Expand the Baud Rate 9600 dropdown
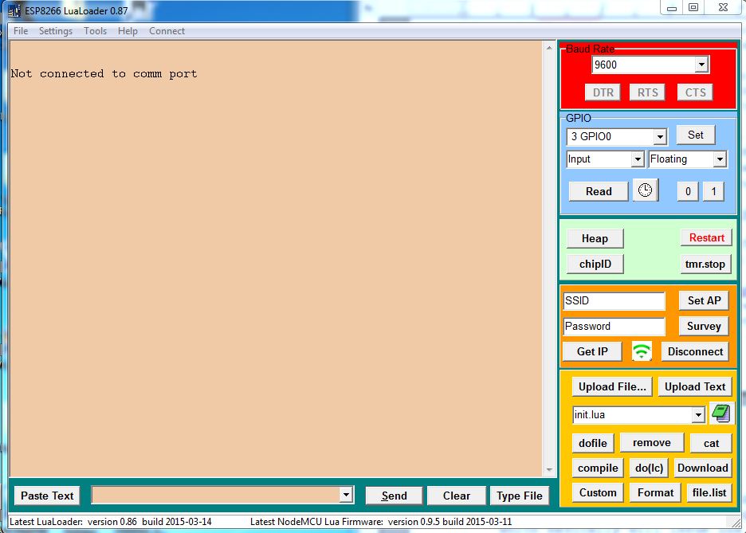The width and height of the screenshot is (746, 533). coord(701,65)
